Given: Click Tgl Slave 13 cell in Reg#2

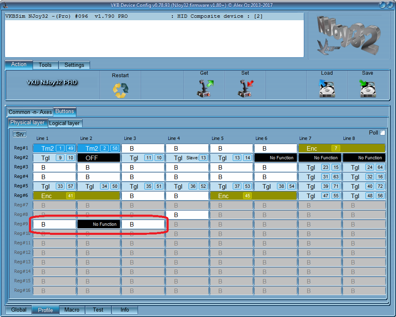Looking at the screenshot, I should (187, 158).
